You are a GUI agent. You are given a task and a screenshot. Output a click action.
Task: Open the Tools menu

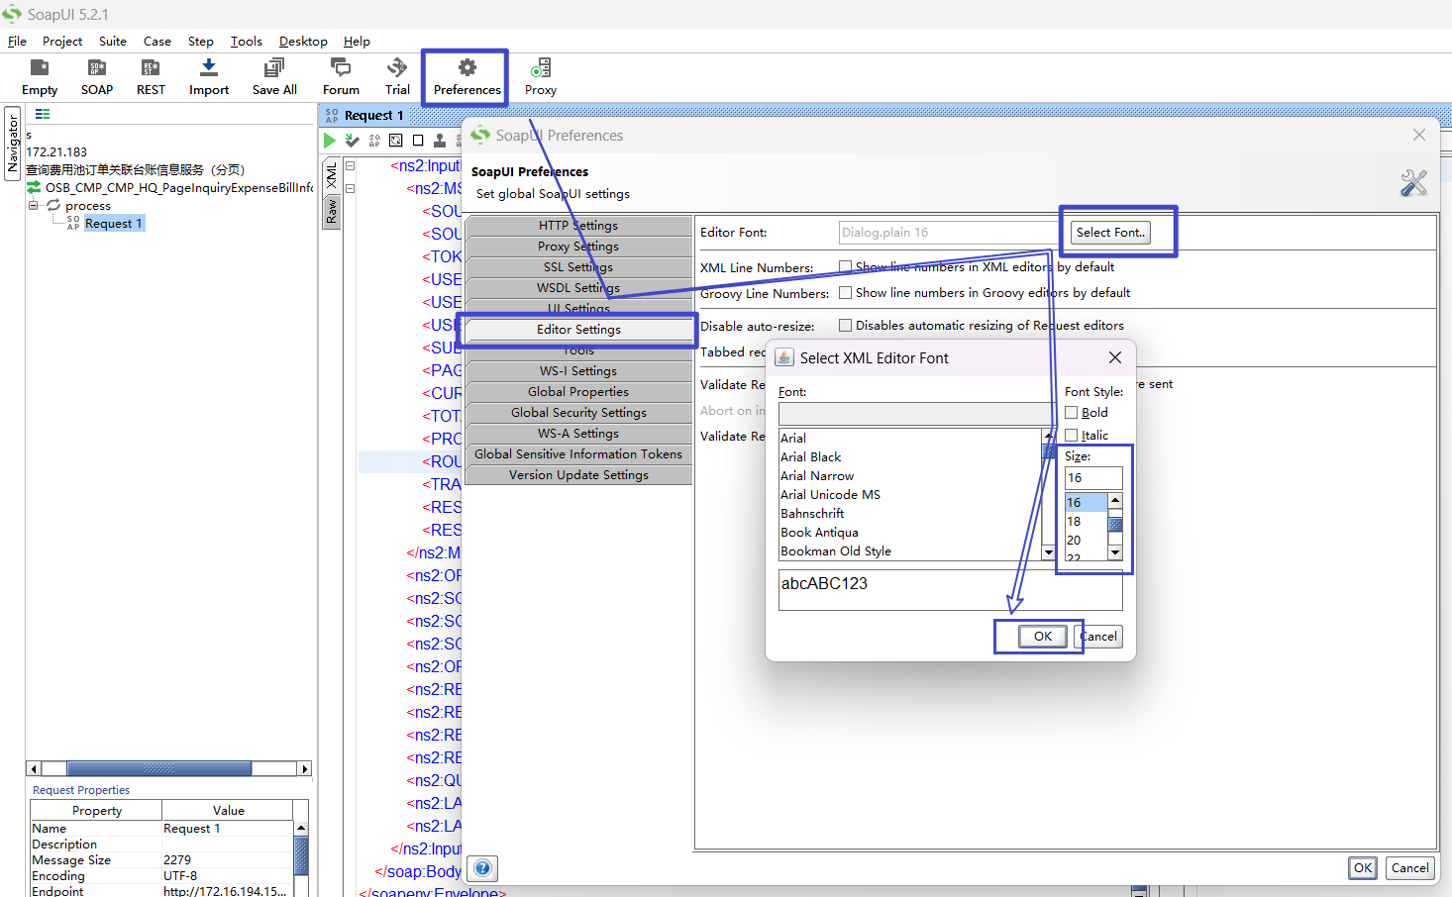[x=246, y=42]
